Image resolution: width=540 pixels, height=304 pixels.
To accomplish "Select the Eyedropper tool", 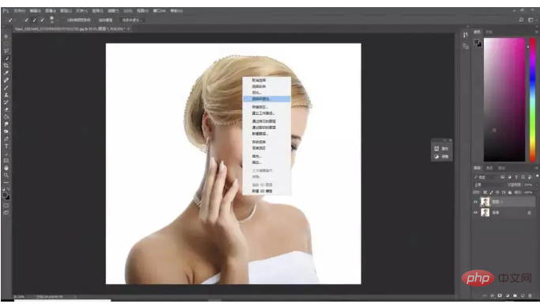I will coord(6,73).
